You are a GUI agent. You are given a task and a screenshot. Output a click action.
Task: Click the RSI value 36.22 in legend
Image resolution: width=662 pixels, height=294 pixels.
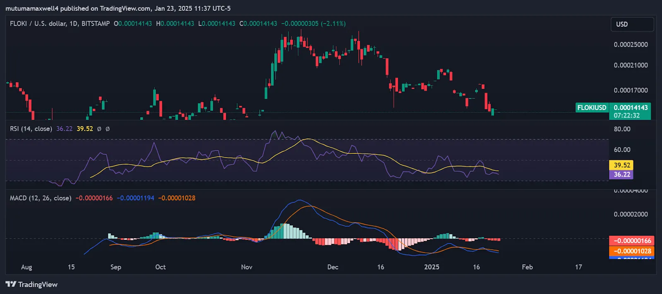tap(64, 129)
